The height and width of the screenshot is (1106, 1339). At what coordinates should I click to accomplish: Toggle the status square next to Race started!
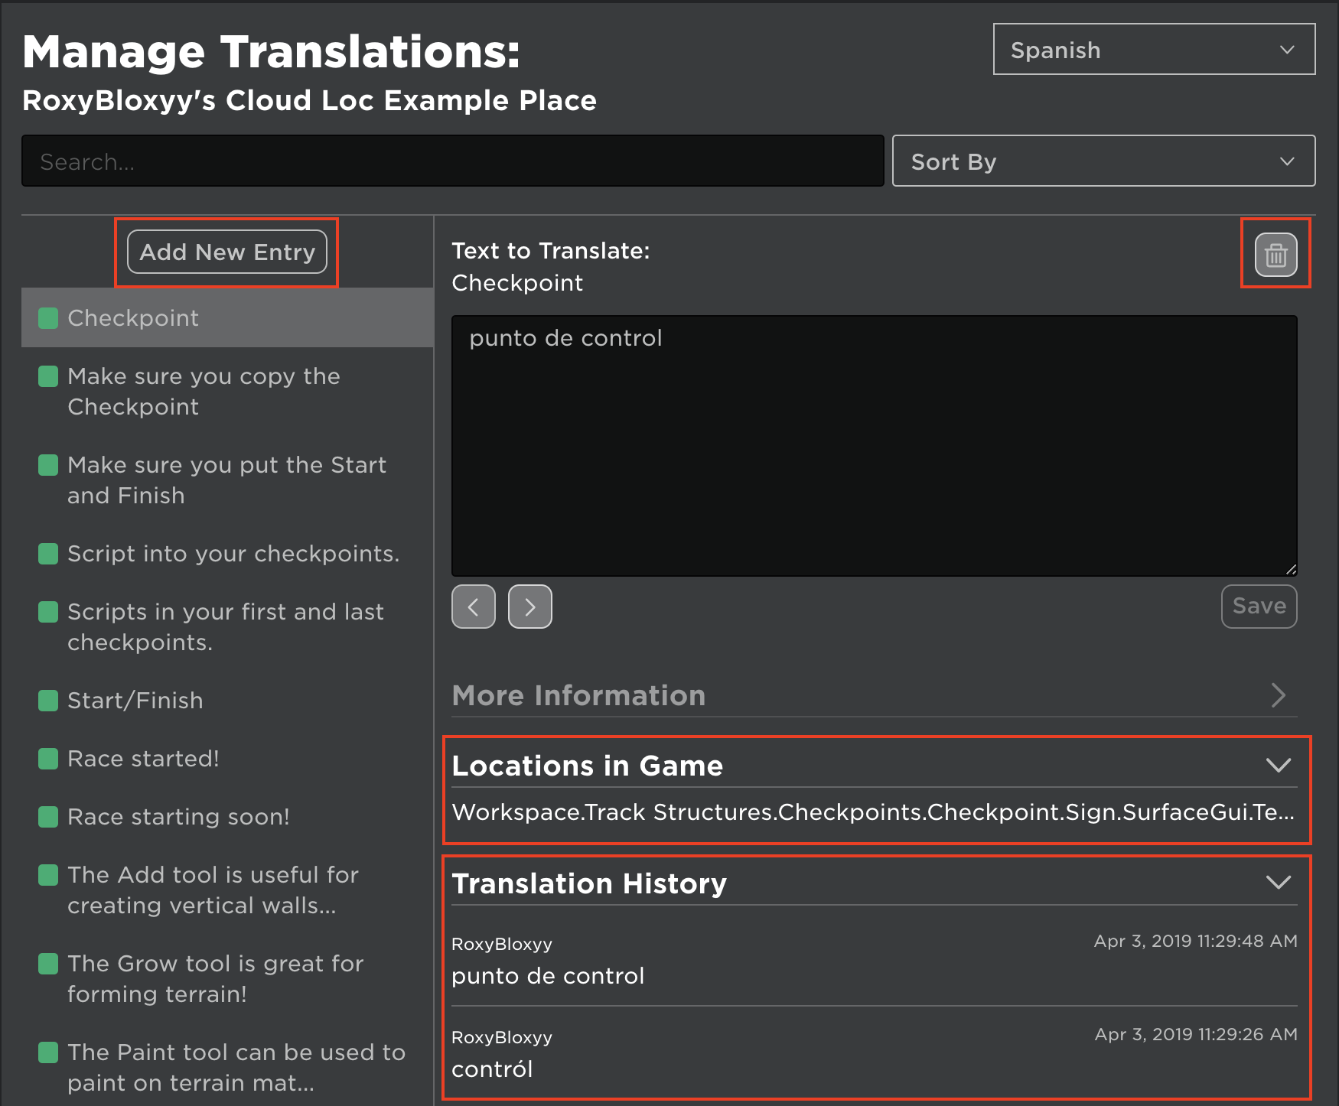pos(47,758)
